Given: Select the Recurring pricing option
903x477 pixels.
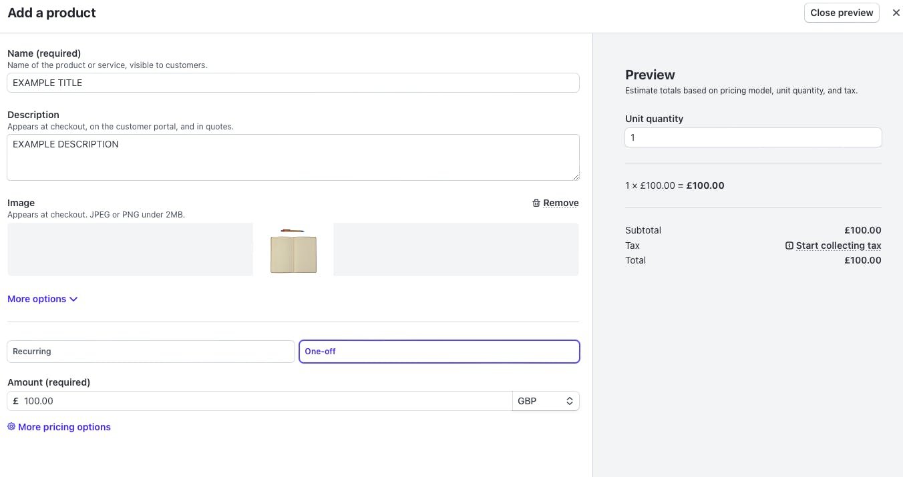Looking at the screenshot, I should [150, 351].
